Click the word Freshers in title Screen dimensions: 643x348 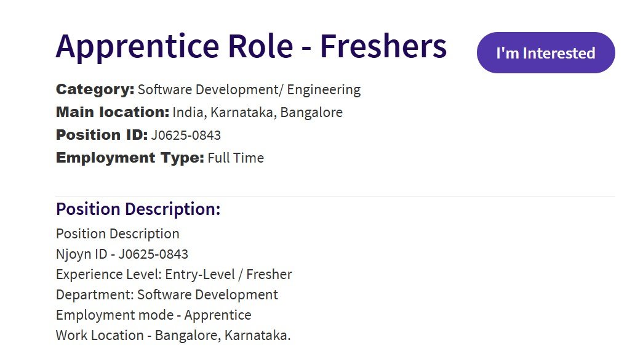(x=383, y=46)
